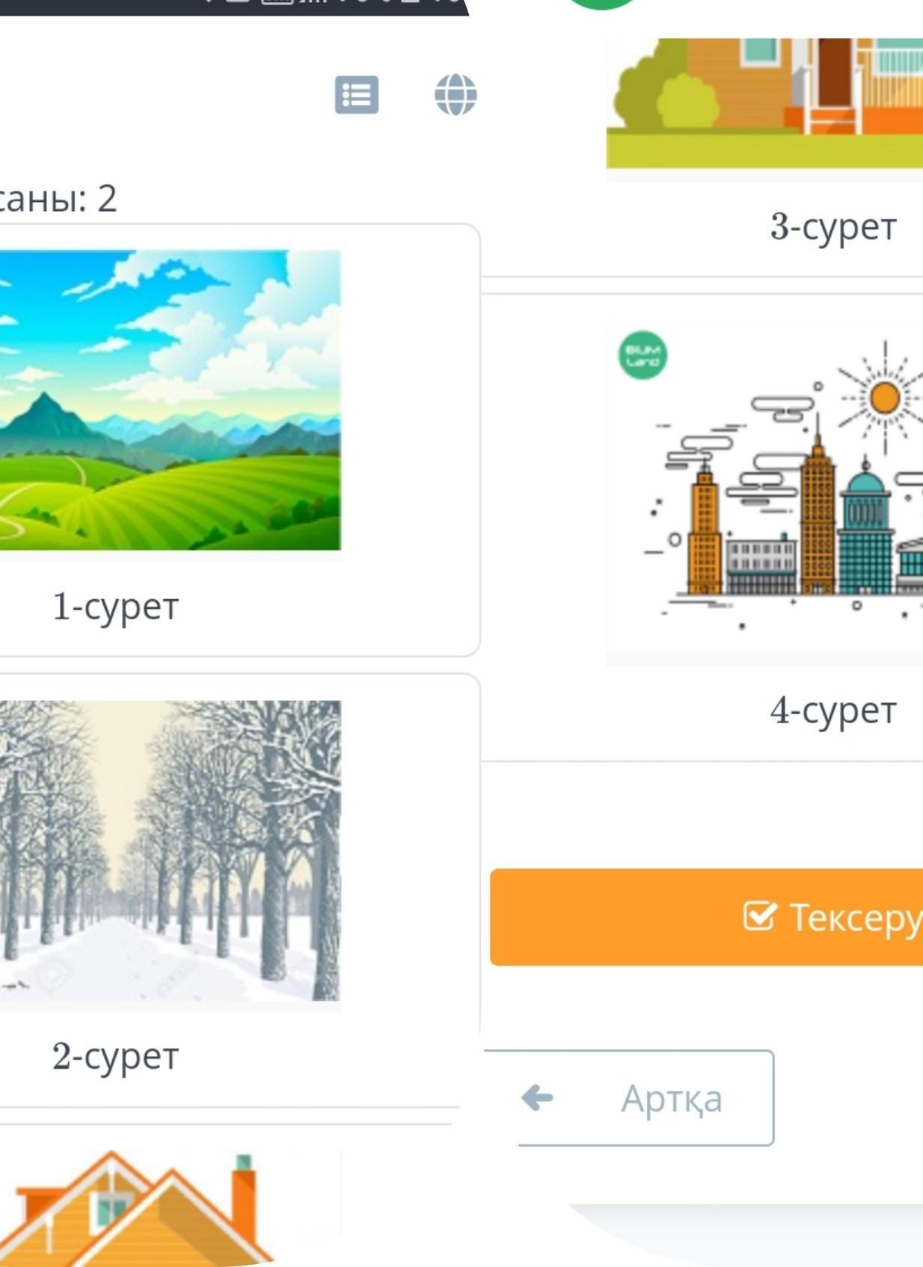Select the snowy tree alley picture

coord(171,850)
